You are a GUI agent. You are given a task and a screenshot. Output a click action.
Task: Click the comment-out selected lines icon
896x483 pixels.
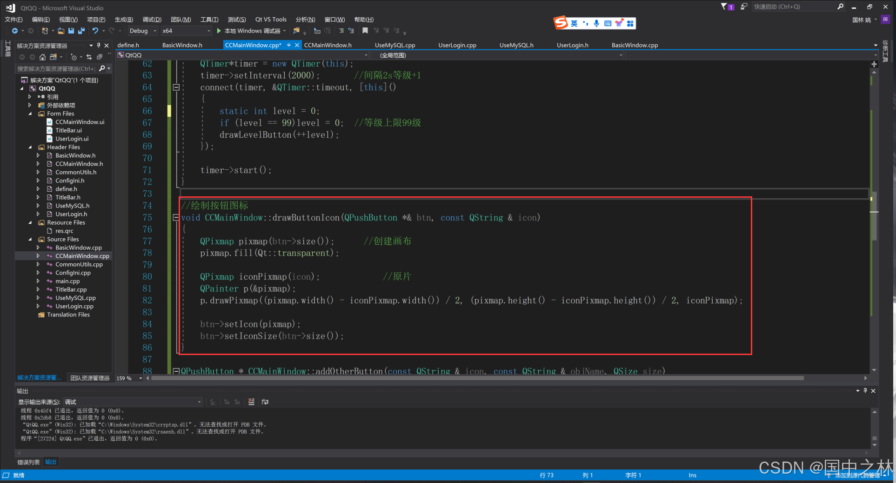point(341,31)
